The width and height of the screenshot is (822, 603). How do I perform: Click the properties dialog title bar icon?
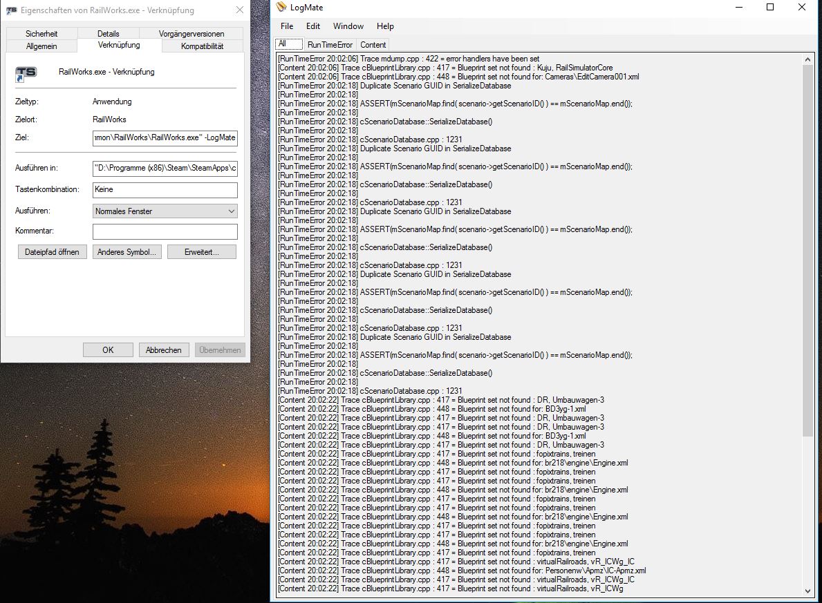coord(11,10)
